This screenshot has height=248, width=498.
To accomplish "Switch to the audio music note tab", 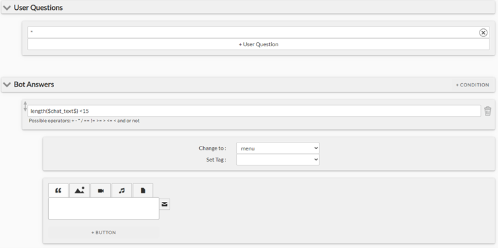I will click(121, 191).
